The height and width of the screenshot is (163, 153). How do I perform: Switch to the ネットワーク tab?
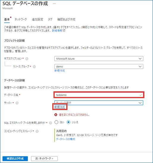(x=20, y=19)
